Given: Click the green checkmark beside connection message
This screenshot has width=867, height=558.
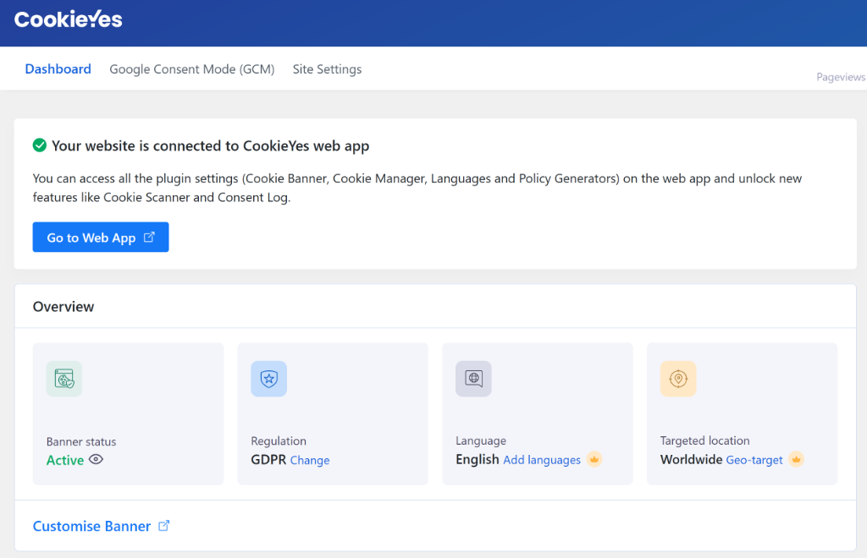Looking at the screenshot, I should pyautogui.click(x=39, y=145).
